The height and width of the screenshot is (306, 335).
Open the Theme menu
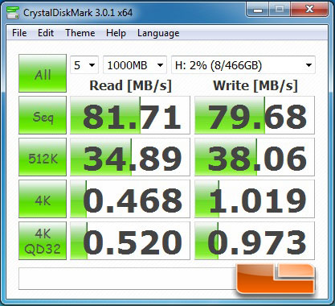tap(80, 33)
